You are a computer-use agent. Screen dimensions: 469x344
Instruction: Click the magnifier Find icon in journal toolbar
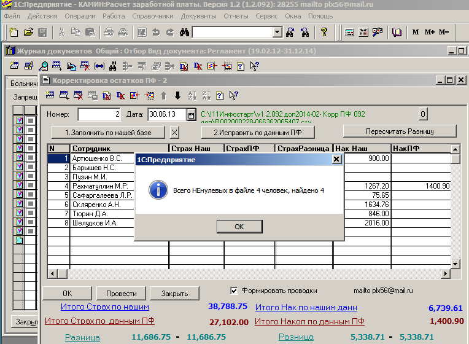[44, 66]
